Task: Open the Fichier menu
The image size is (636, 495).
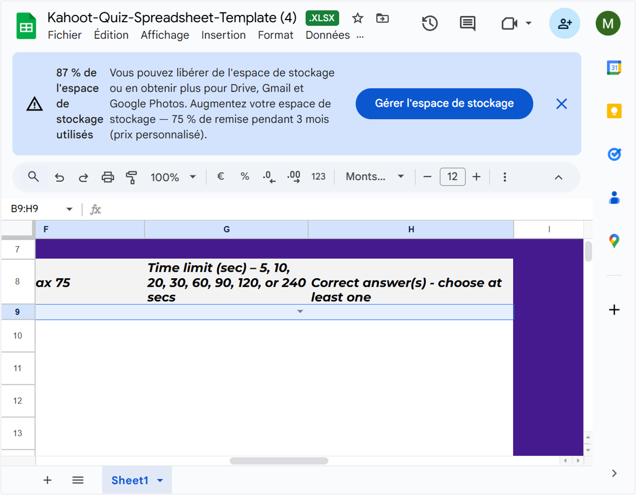Action: coord(65,35)
